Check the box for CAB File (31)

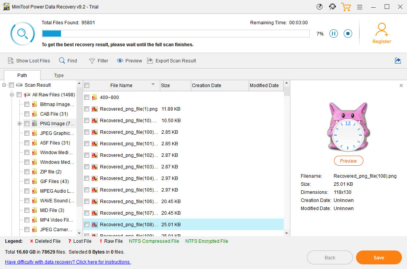(x=27, y=114)
